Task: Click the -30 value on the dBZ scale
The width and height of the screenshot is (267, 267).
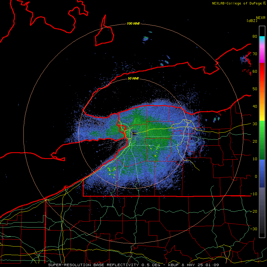Action: click(254, 229)
